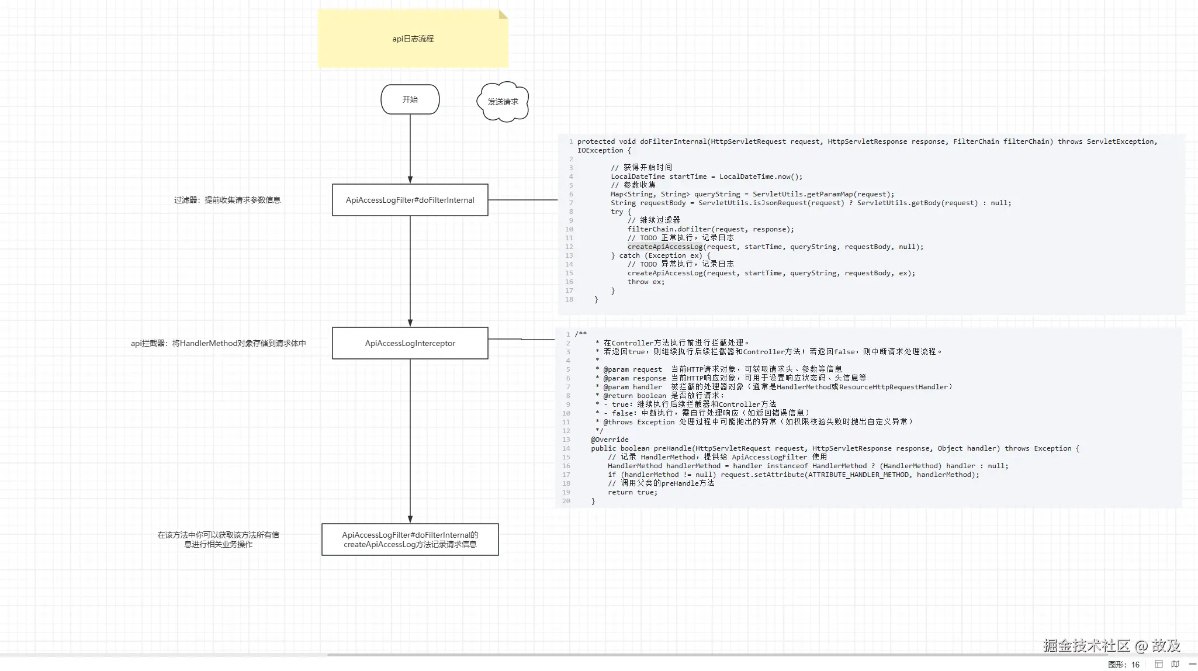The height and width of the screenshot is (671, 1198).
Task: Select the '发送请求' cloud shape
Action: point(503,102)
